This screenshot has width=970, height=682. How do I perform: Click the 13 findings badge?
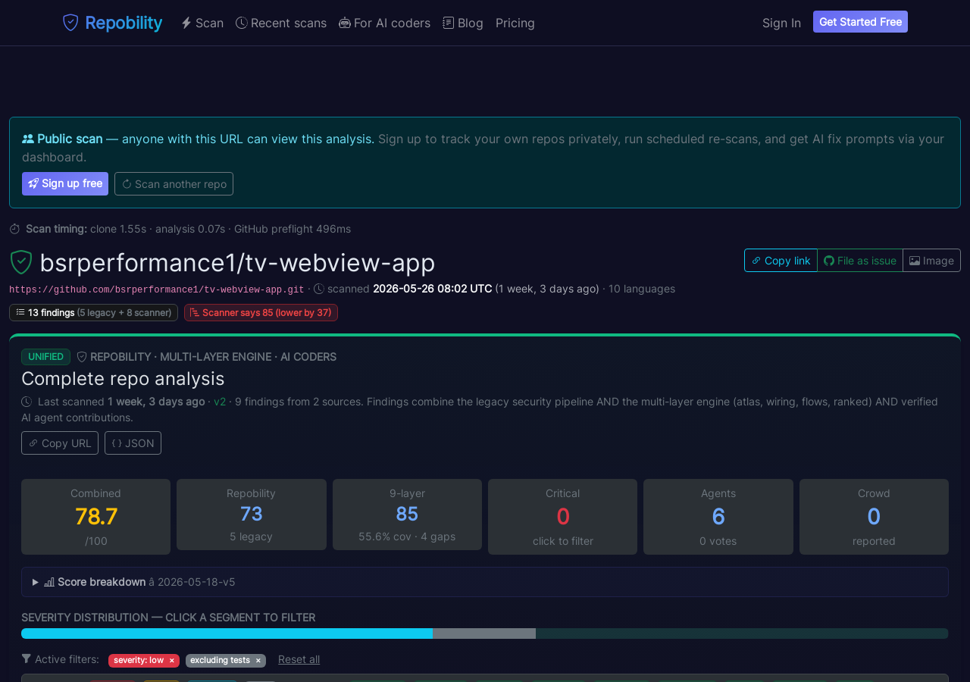pos(93,312)
